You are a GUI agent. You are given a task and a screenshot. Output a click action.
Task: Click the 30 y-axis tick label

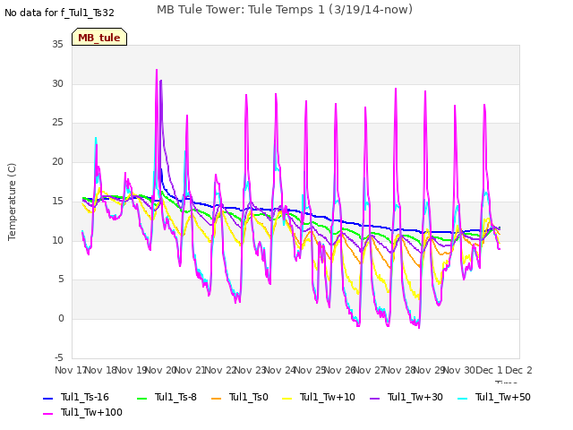point(57,83)
